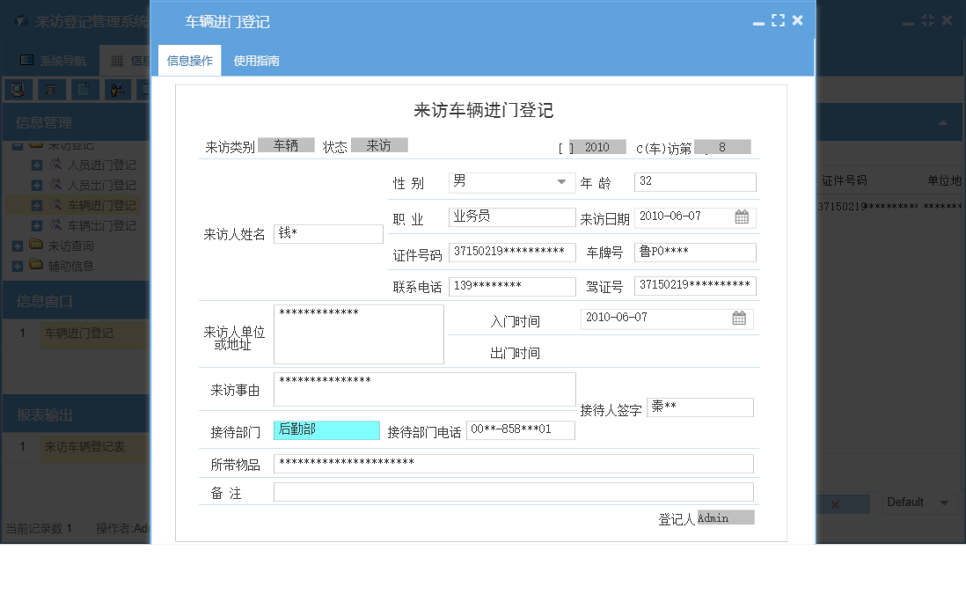This screenshot has width=966, height=594.
Task: Click inside the 备注 input field
Action: [515, 492]
